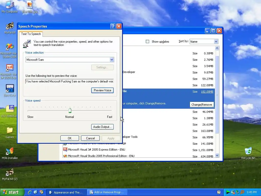Click the programs list scroll down arrow

pyautogui.click(x=217, y=155)
